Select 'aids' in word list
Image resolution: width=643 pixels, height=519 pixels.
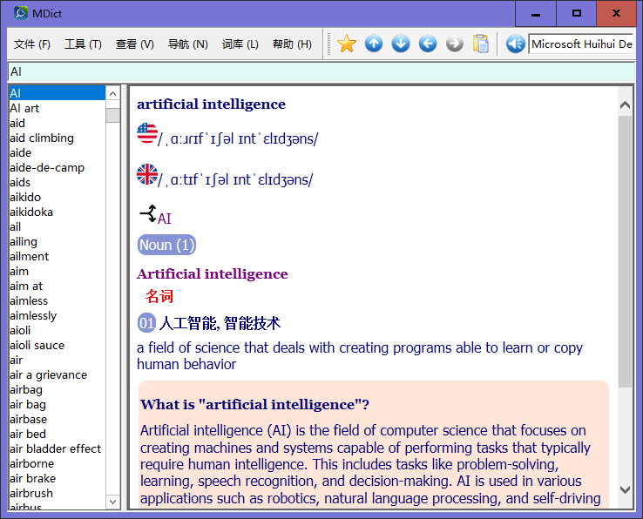[57, 182]
